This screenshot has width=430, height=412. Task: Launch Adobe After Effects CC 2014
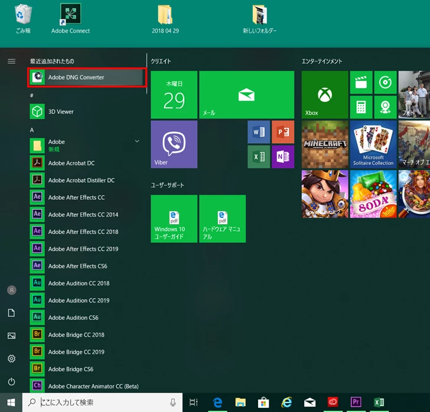86,215
